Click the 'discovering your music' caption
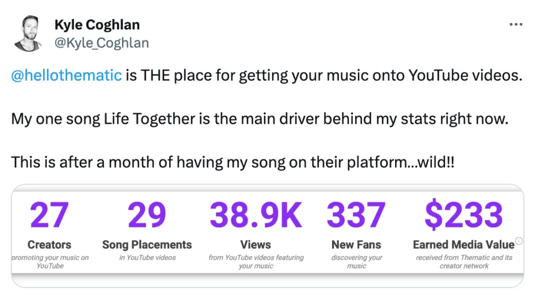This screenshot has width=538, height=297. 356,261
